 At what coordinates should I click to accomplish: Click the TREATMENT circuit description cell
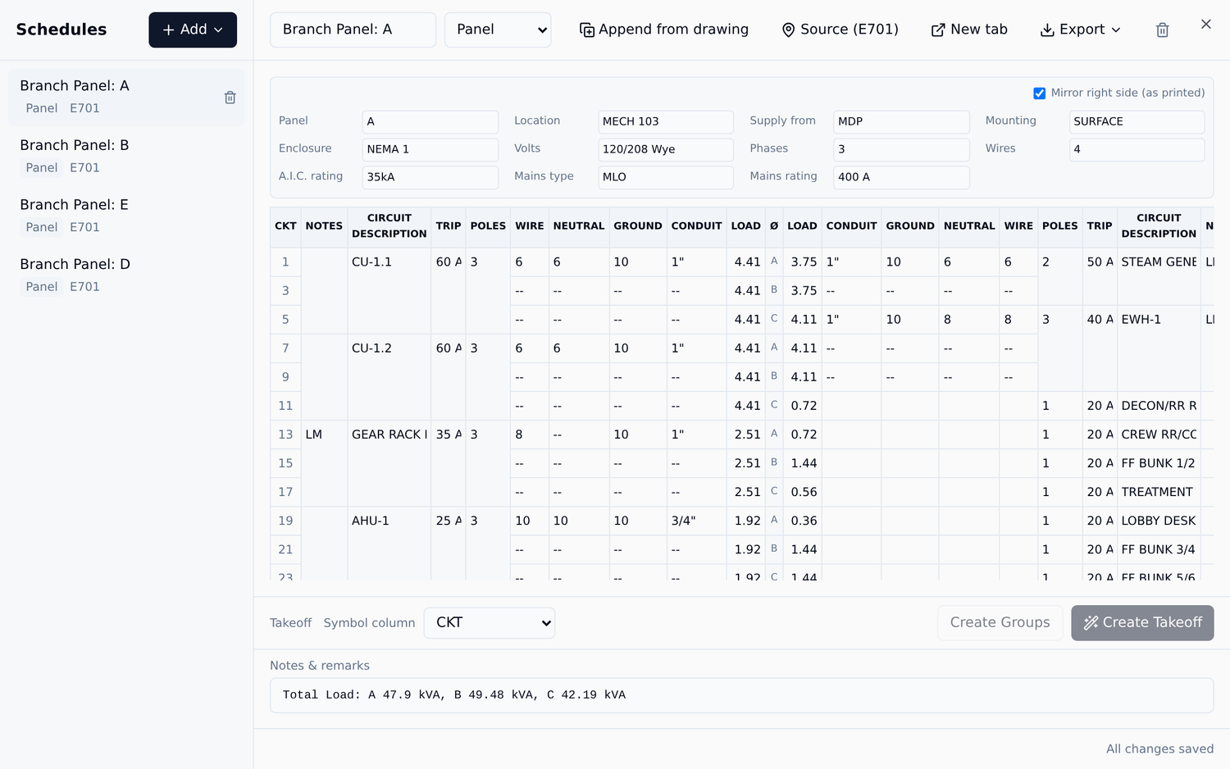pos(1158,492)
